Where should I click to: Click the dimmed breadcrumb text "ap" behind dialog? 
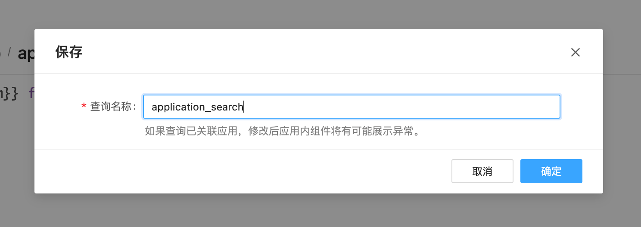(26, 53)
